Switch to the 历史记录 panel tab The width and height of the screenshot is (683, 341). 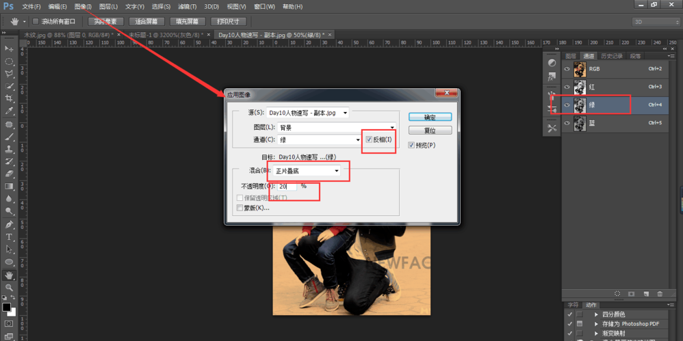click(612, 55)
